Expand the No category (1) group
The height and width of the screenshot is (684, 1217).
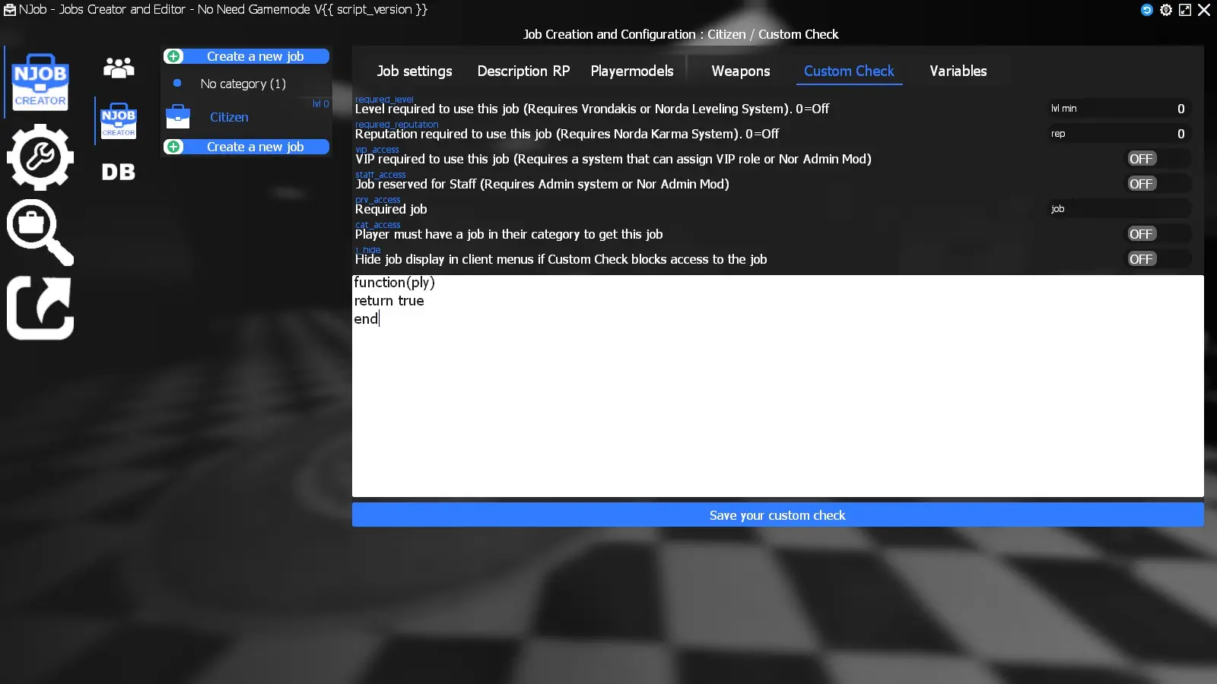click(x=243, y=84)
